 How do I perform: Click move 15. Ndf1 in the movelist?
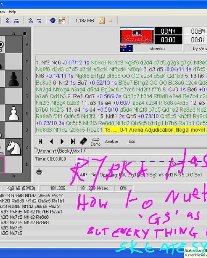tap(107, 116)
